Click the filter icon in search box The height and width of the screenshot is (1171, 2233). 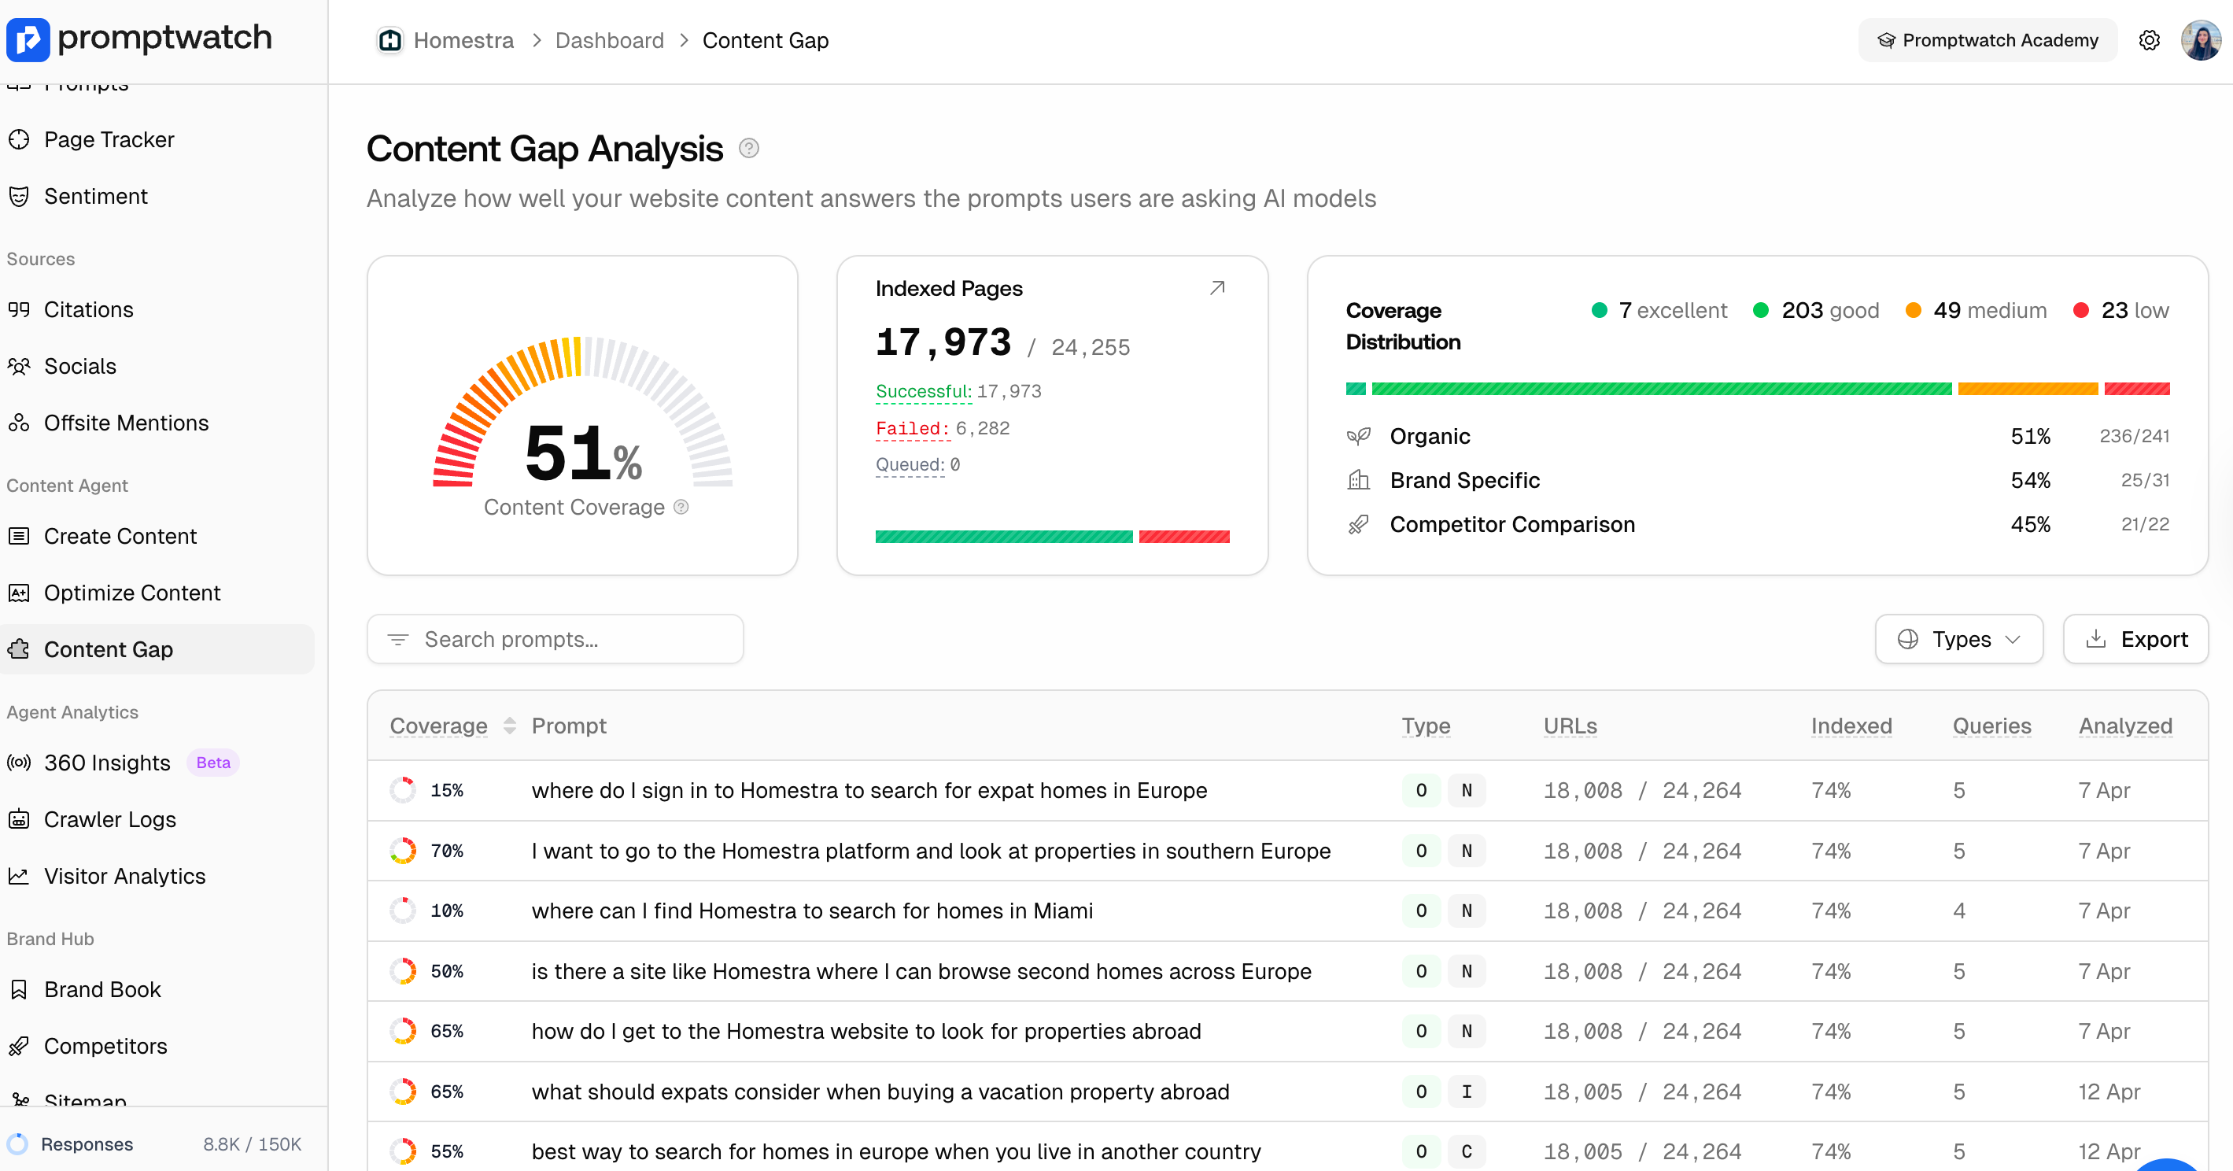point(398,640)
